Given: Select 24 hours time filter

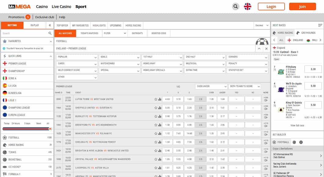Looking at the screenshot, I should 16,123.
